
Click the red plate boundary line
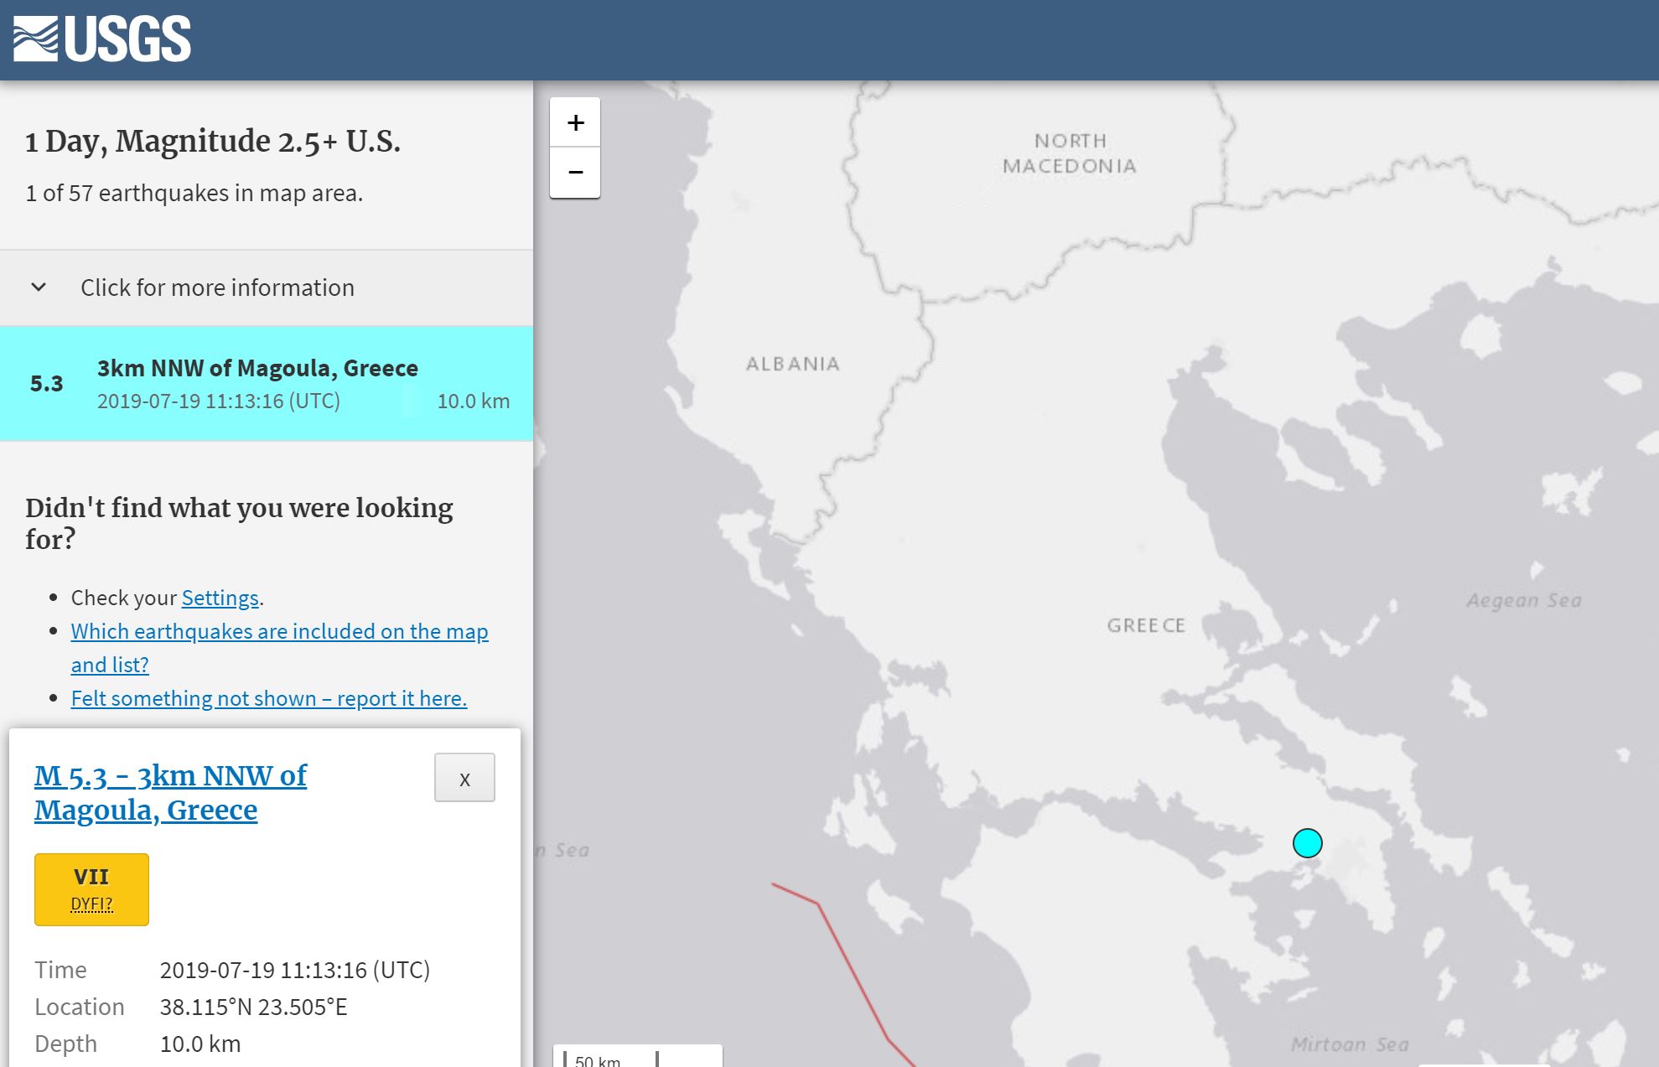coord(851,968)
